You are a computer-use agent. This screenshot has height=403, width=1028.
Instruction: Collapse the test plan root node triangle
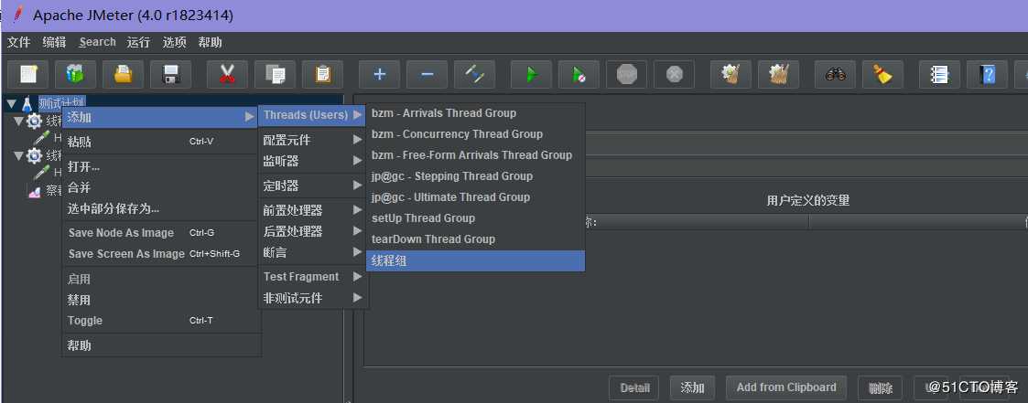[11, 104]
